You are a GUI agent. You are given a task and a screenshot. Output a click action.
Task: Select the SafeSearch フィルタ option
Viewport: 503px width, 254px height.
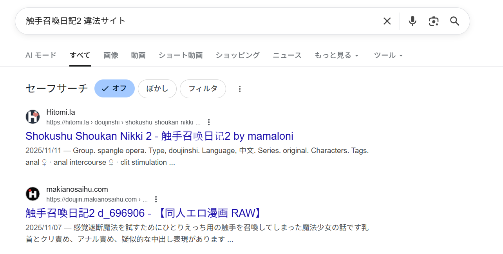(203, 88)
